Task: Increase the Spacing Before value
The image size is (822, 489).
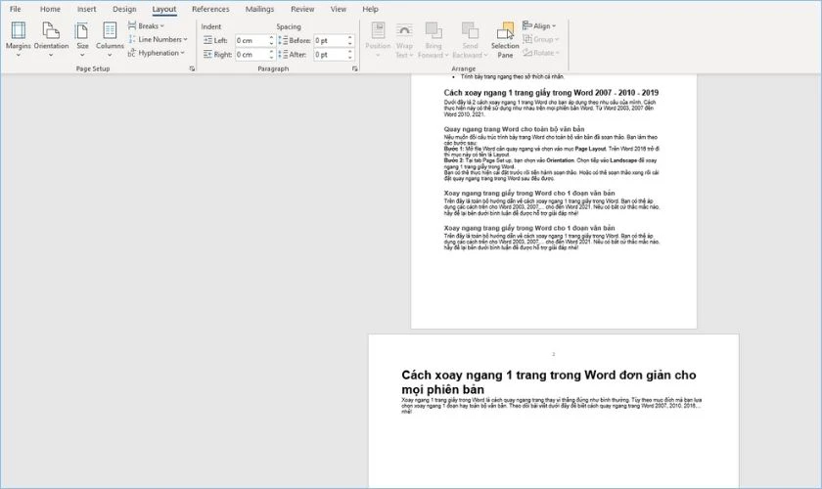Action: click(350, 38)
